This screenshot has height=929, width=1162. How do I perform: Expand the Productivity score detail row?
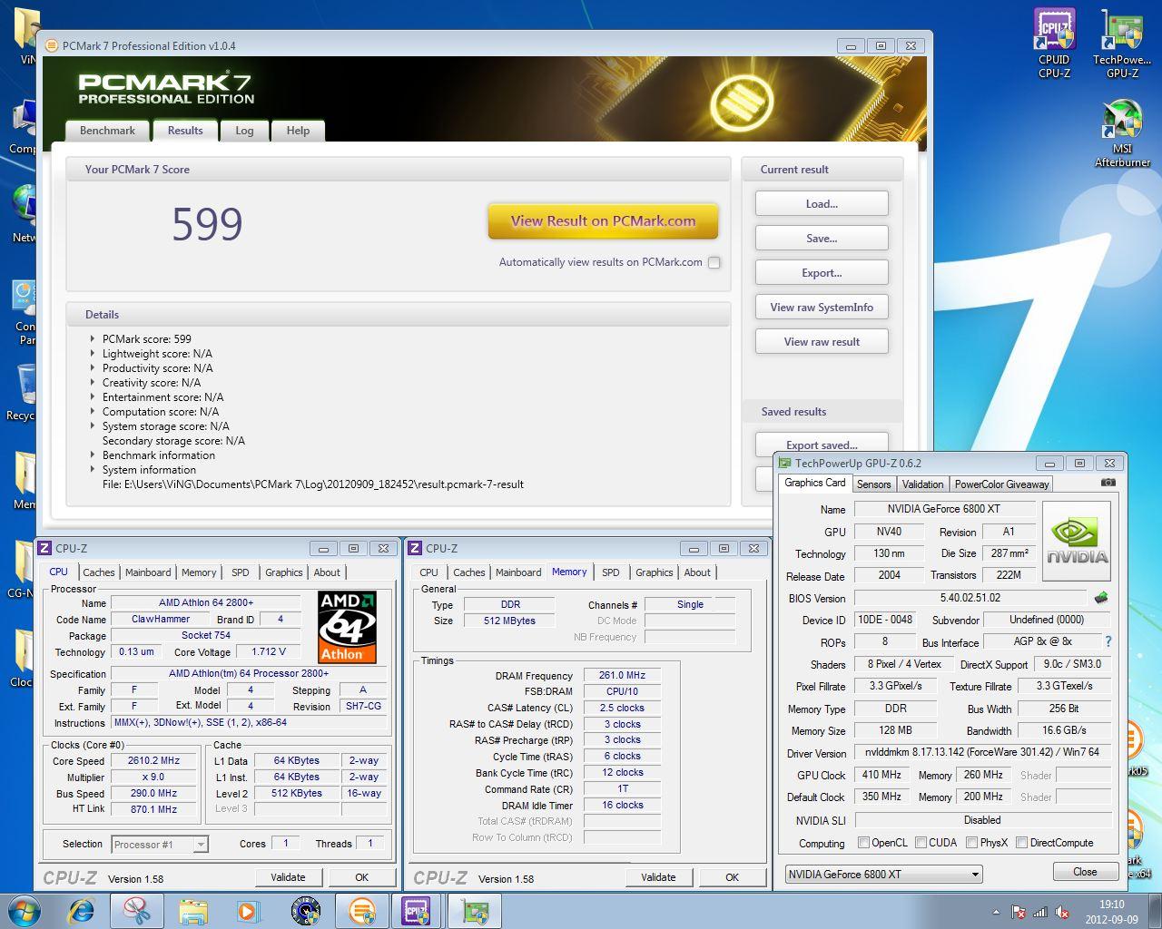93,368
